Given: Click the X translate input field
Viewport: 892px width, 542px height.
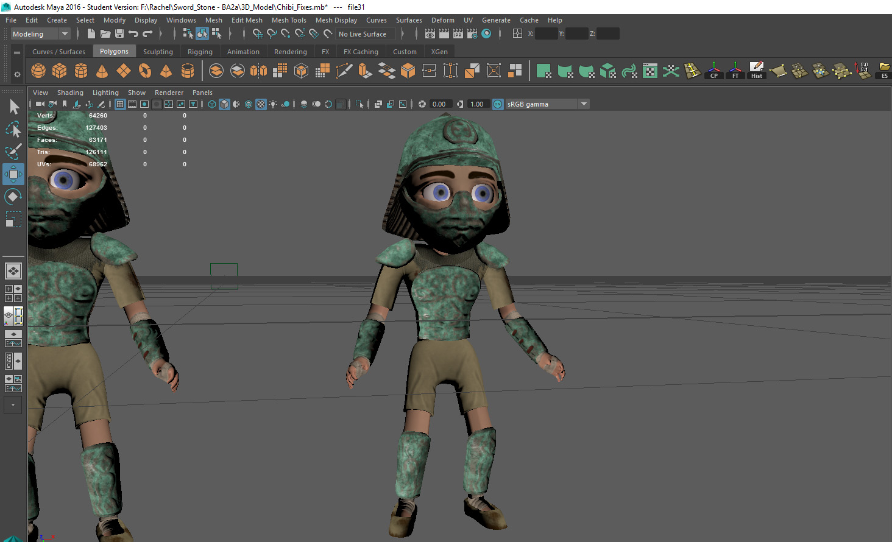Looking at the screenshot, I should pyautogui.click(x=545, y=33).
